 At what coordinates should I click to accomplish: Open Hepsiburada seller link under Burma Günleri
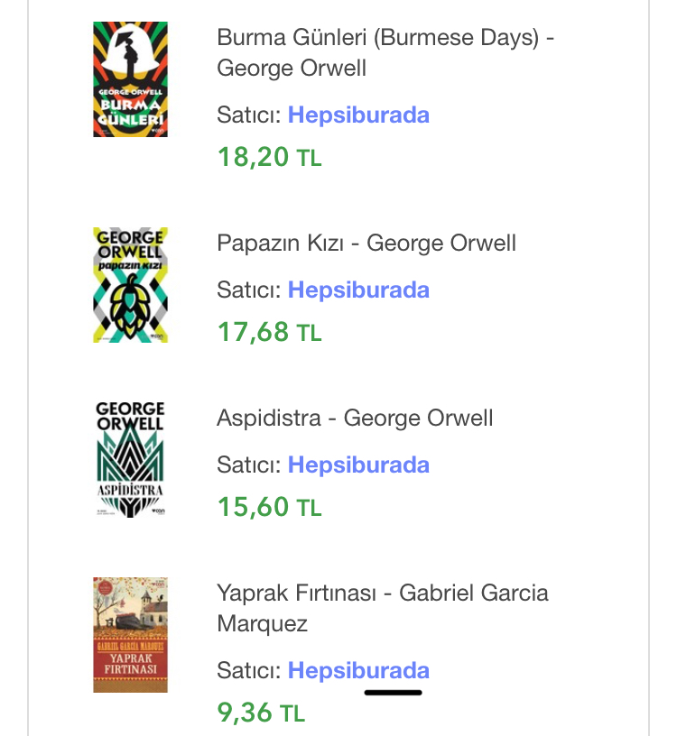point(358,115)
